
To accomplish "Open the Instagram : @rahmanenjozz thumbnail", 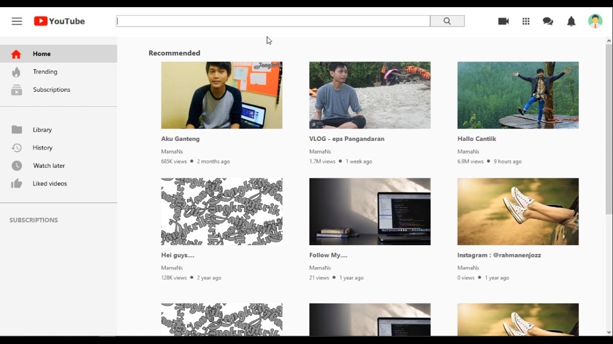I will click(x=518, y=212).
